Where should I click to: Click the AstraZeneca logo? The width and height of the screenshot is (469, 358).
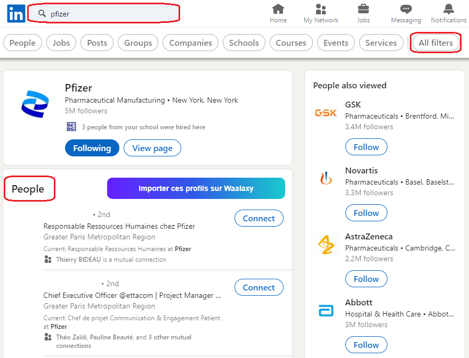(x=326, y=245)
